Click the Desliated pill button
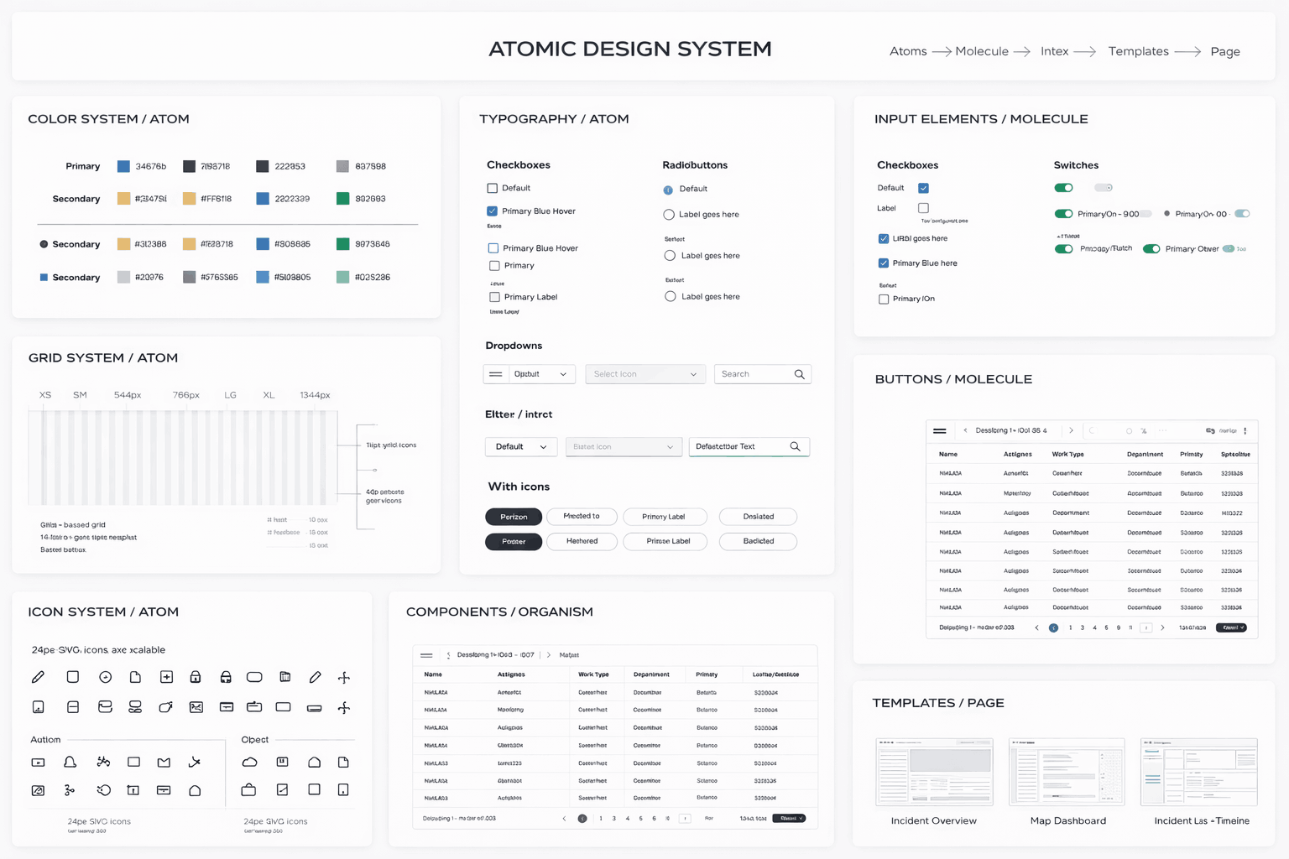The height and width of the screenshot is (859, 1289). (x=758, y=517)
